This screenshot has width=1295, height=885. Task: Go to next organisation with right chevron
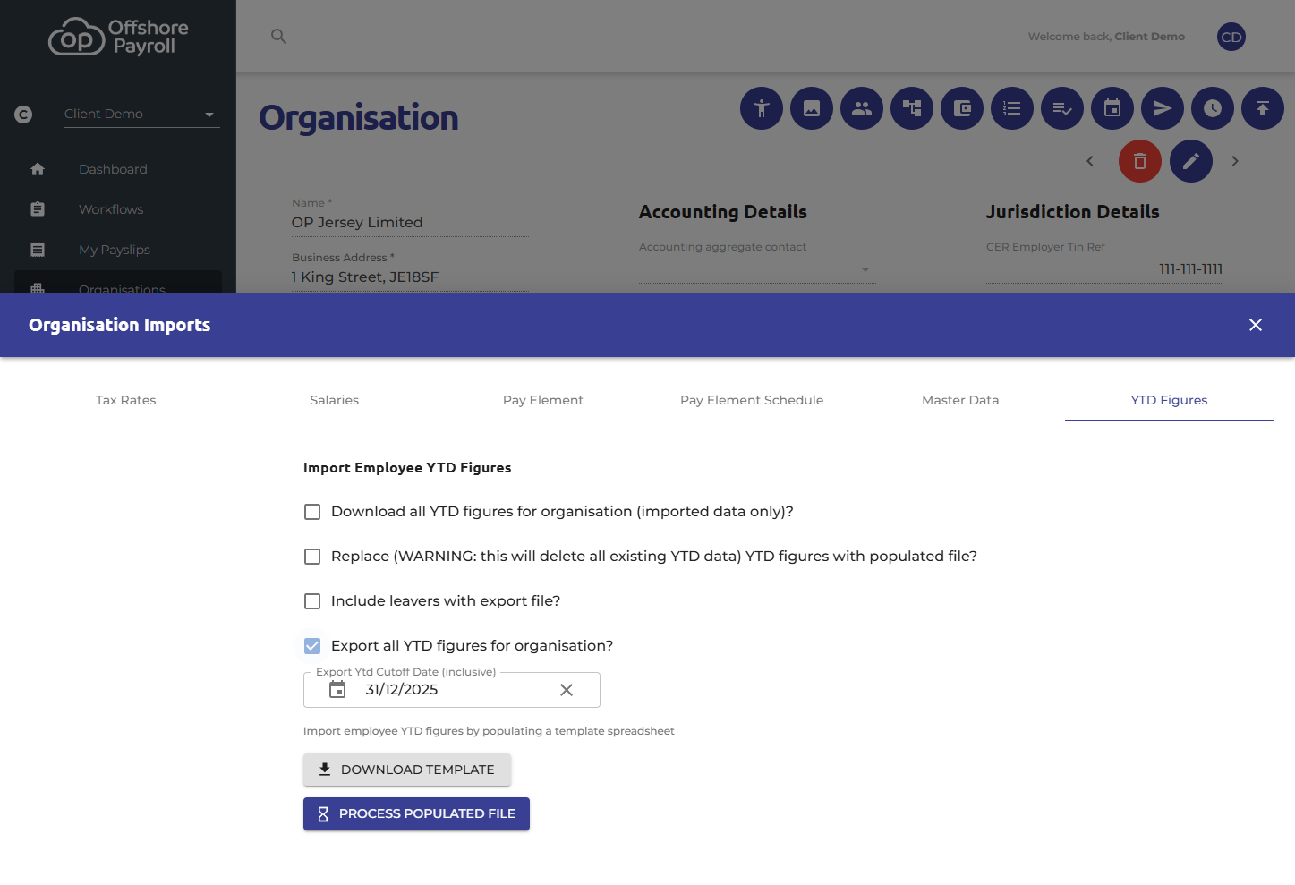tap(1235, 161)
